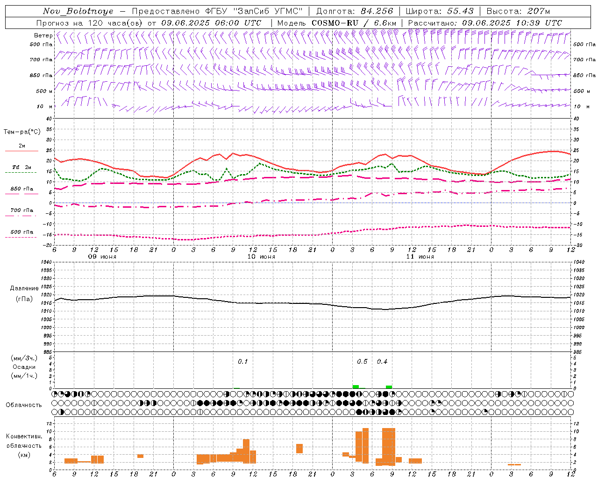598x478 pixels.
Task: Click the station name Nov_Bolotnoye
Action: (78, 11)
